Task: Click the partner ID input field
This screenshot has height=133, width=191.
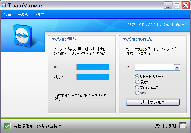Action: pos(154,67)
